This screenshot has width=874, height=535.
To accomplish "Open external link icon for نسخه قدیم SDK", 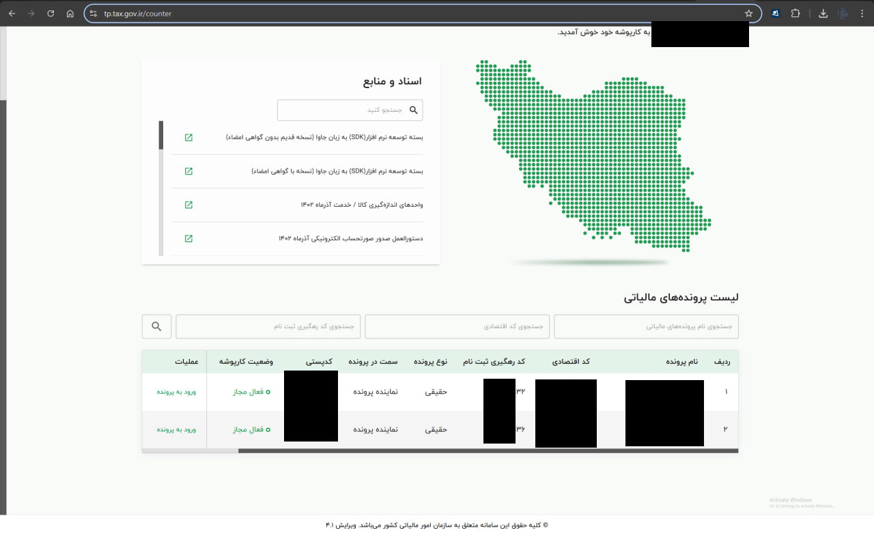I will 189,137.
